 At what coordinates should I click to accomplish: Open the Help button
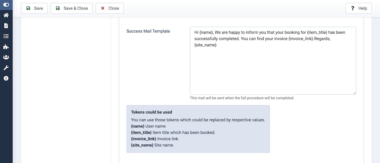click(x=358, y=8)
